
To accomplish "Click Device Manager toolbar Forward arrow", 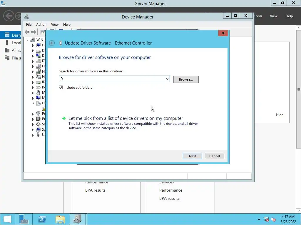I will click(x=34, y=32).
